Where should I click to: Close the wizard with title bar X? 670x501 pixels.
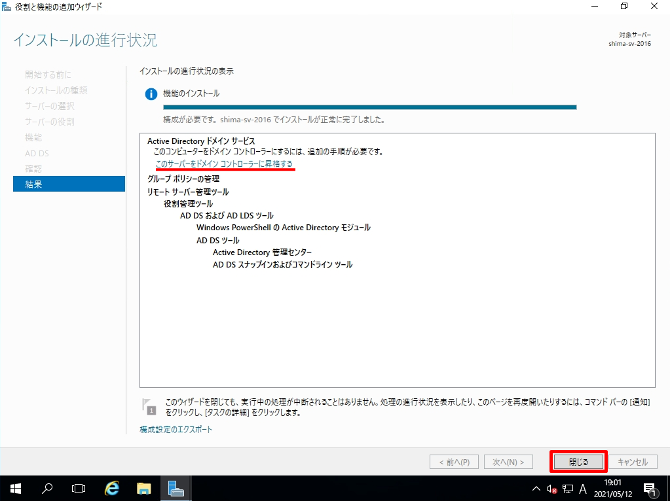[x=654, y=7]
